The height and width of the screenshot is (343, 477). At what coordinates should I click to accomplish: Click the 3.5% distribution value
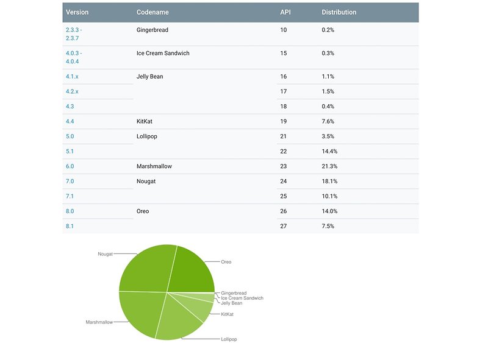click(328, 136)
